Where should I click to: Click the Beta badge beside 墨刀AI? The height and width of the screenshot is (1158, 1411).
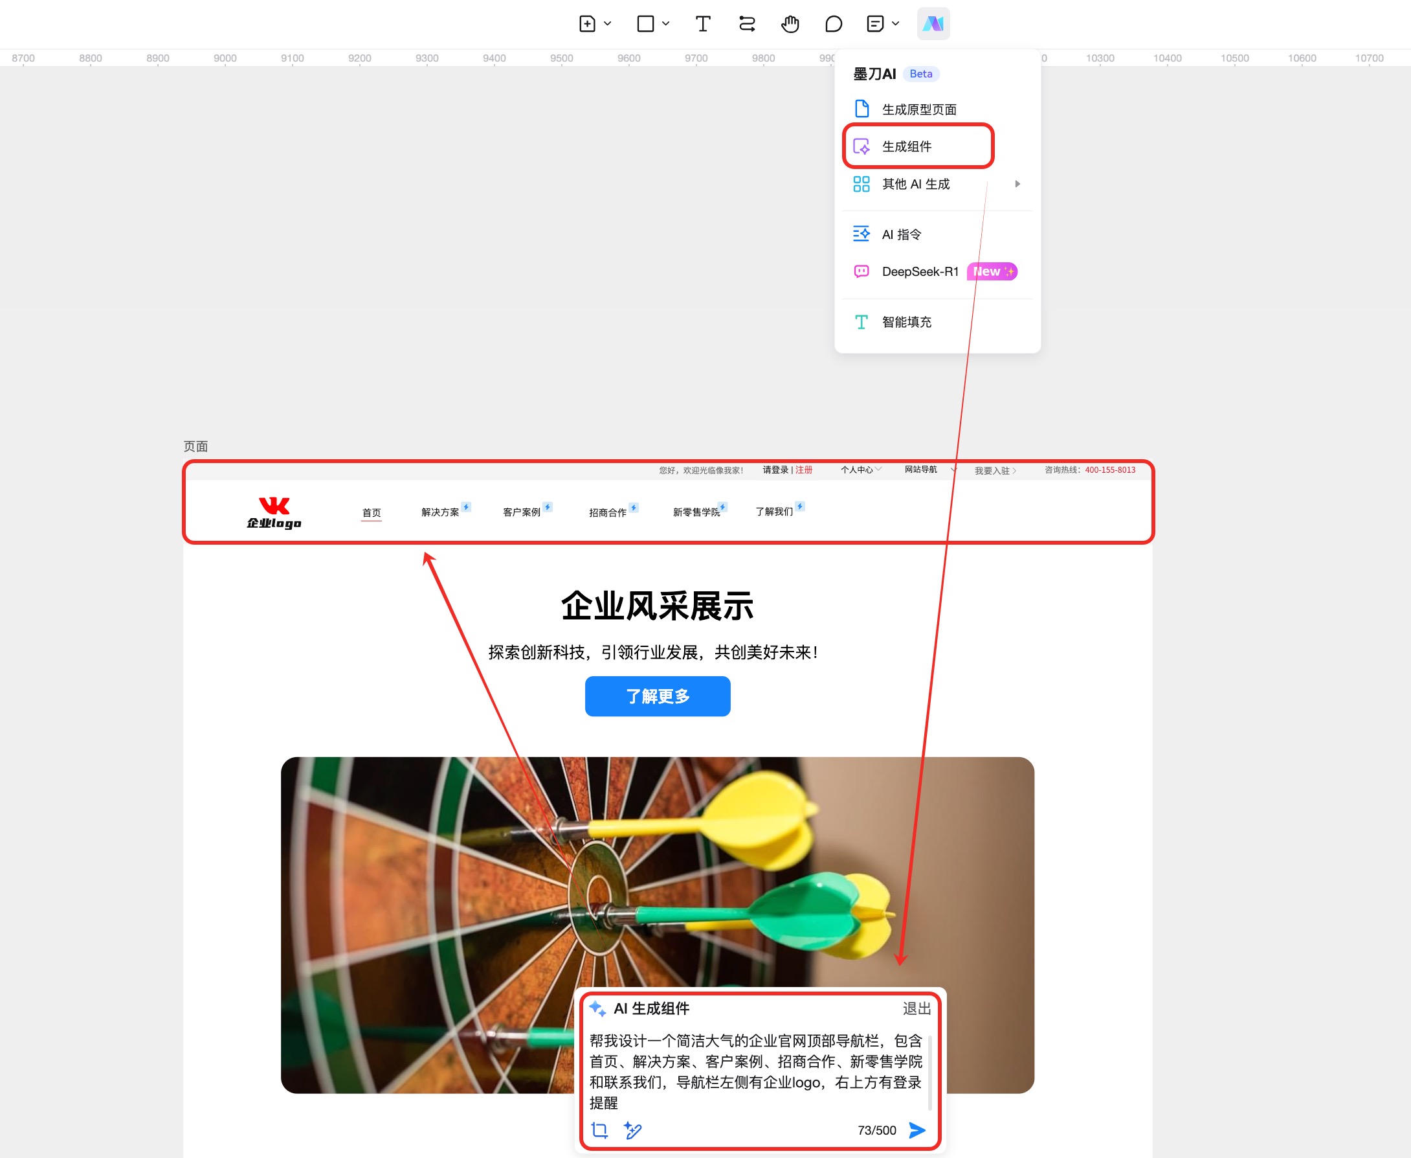click(x=920, y=74)
